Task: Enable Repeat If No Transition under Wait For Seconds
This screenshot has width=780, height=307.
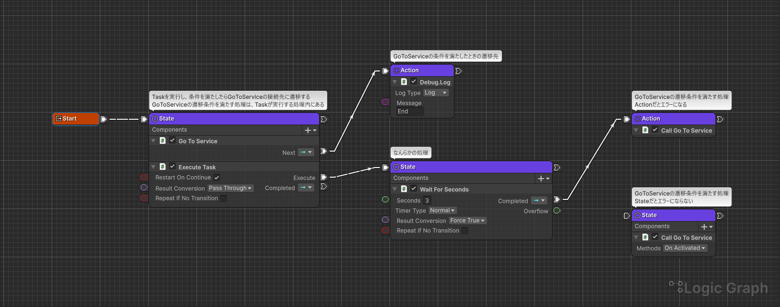Action: (465, 231)
